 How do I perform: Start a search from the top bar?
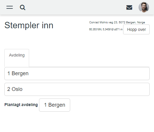point(23,8)
